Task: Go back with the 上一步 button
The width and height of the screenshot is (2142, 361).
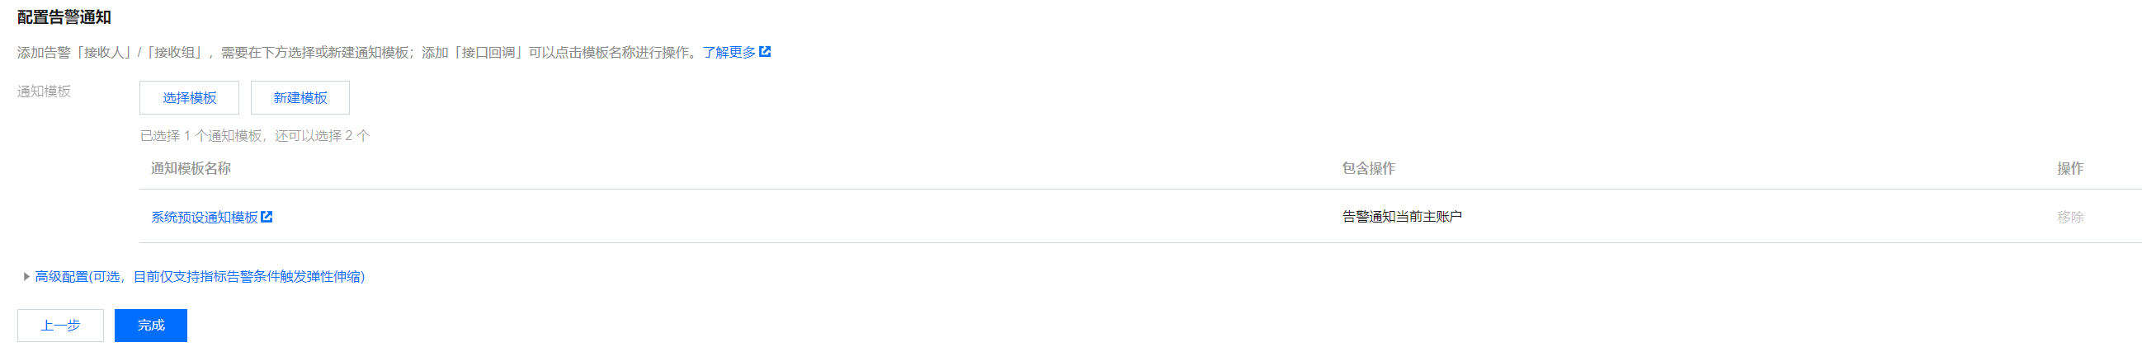Action: (60, 326)
